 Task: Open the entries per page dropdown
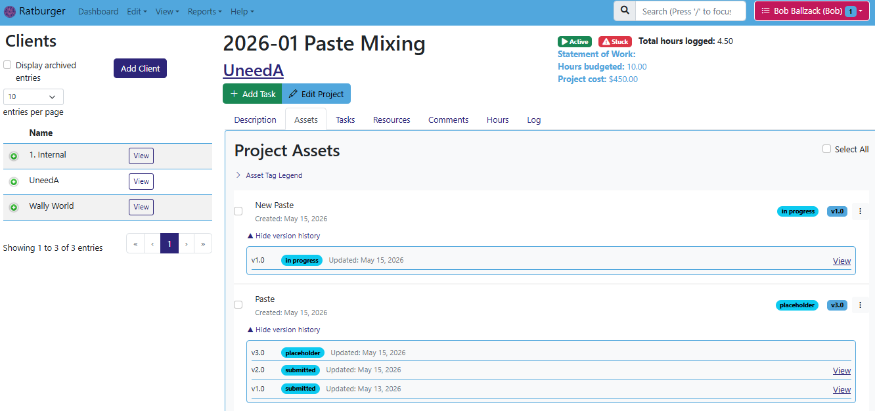tap(34, 97)
